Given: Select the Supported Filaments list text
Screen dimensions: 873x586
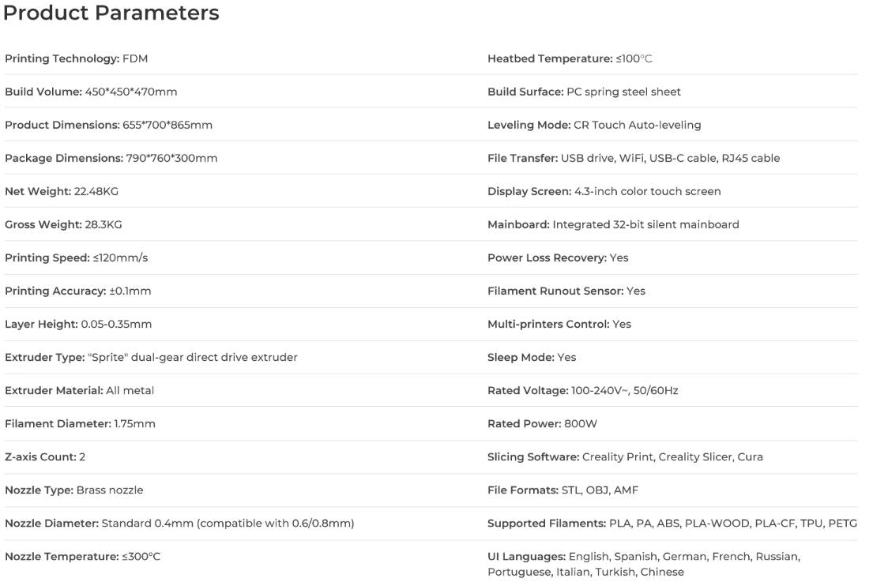Looking at the screenshot, I should (672, 523).
